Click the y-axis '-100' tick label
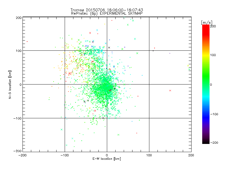Screen dimensions: 225x169 click(x=17, y=118)
